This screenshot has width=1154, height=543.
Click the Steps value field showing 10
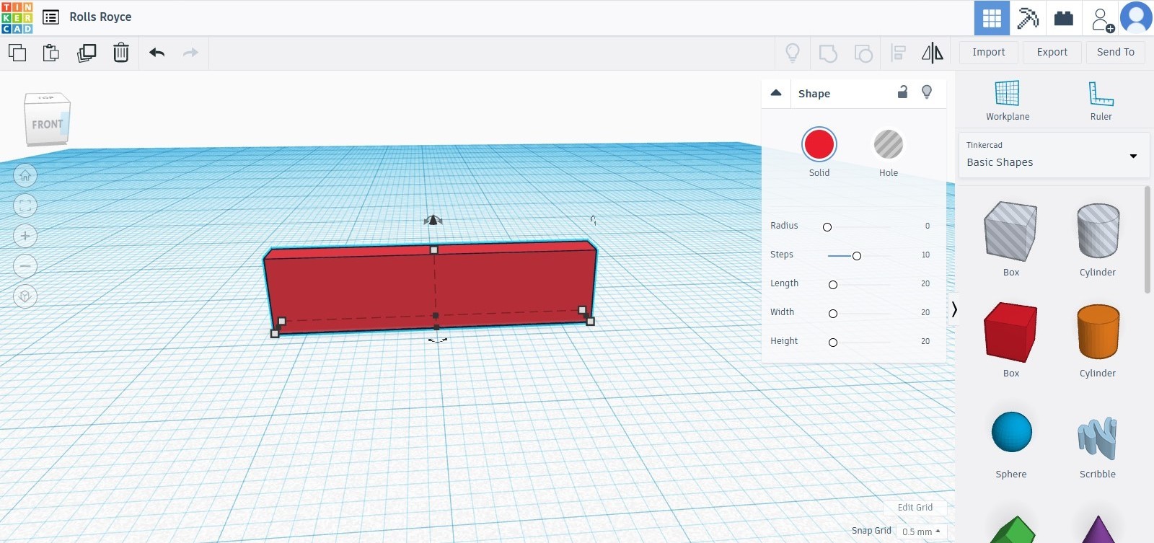(x=925, y=255)
